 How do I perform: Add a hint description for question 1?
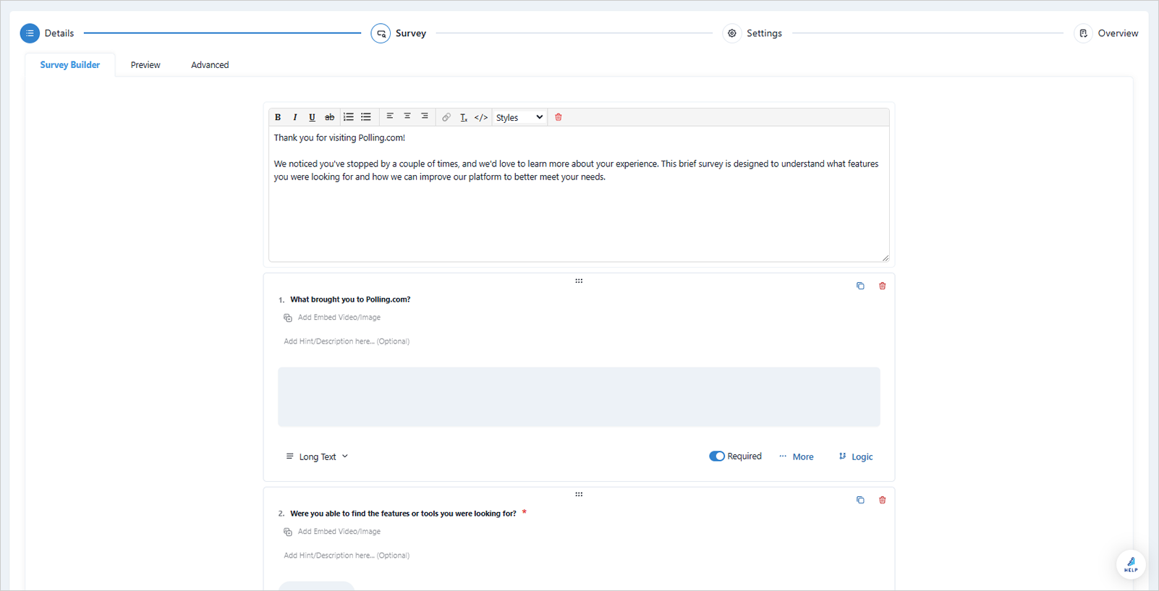[x=347, y=341]
